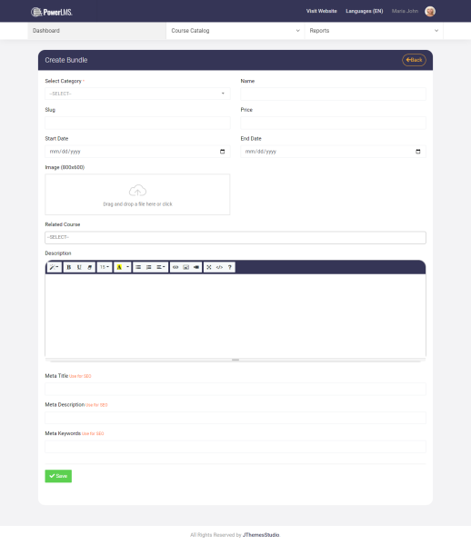Apply underline formatting in editor toolbar
The height and width of the screenshot is (545, 471).
pyautogui.click(x=79, y=267)
